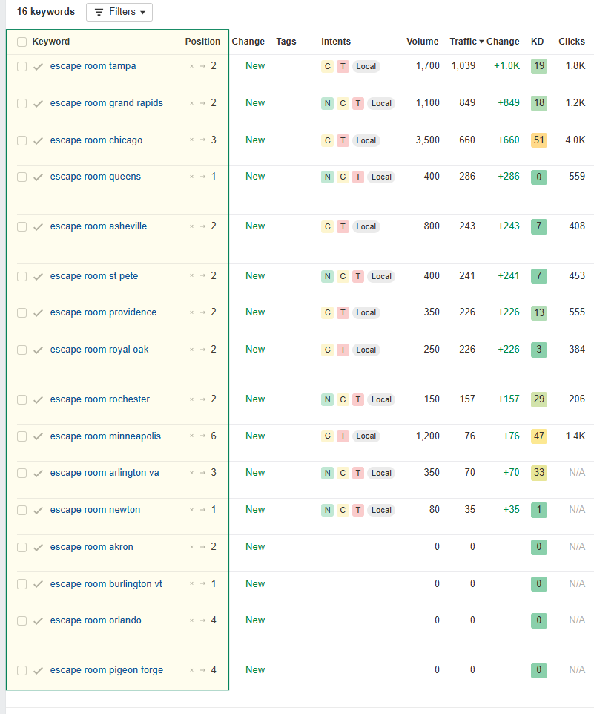Click the position arrow icon for escape room tampa

[x=203, y=66]
